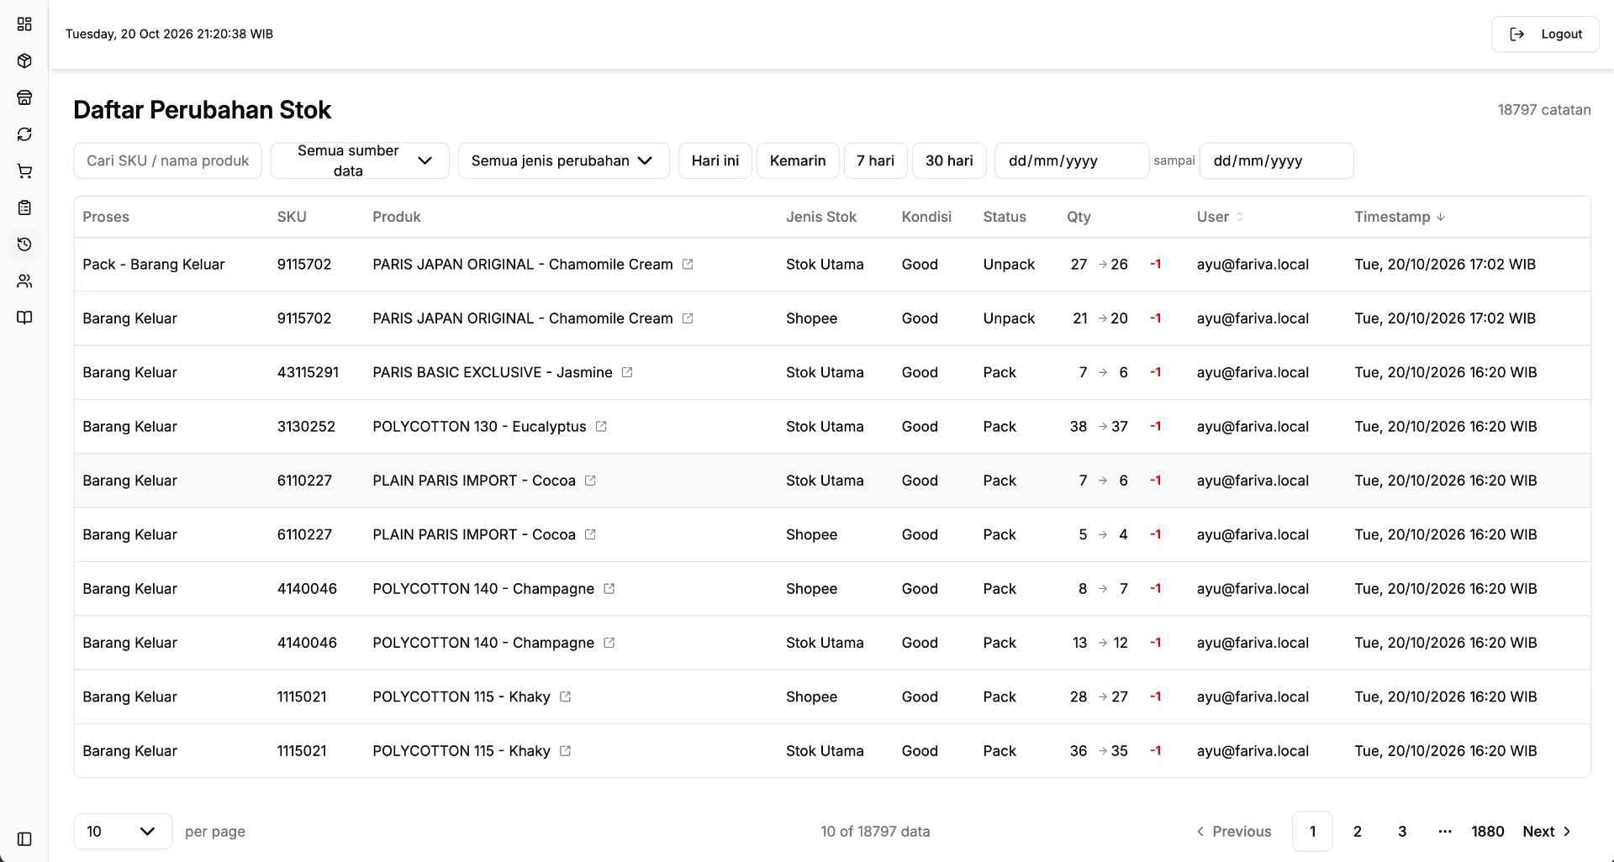This screenshot has width=1614, height=862.
Task: Open the stock history clock icon
Action: pyautogui.click(x=24, y=244)
